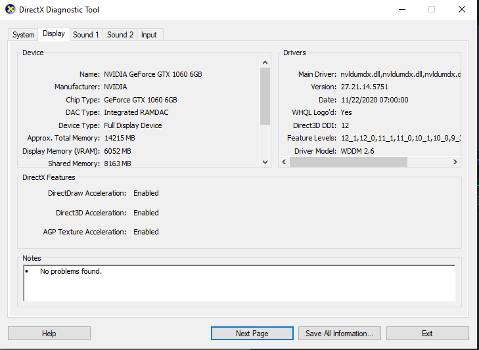Click total memory value '14215 MB'
This screenshot has width=479, height=350.
120,138
